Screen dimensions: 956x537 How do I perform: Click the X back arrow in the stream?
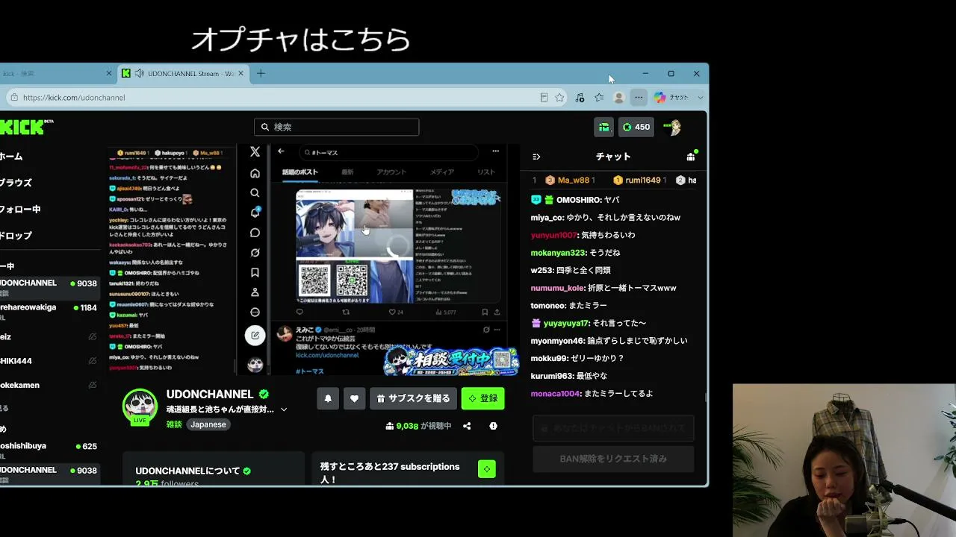[x=281, y=151]
